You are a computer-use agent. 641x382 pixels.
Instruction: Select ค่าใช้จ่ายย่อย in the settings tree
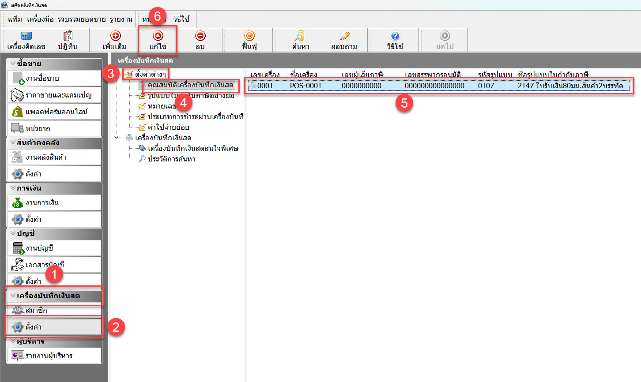[x=168, y=127]
